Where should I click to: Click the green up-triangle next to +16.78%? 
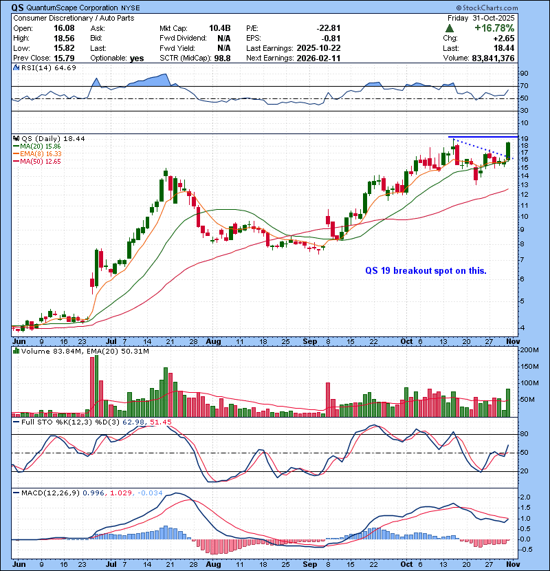pos(450,28)
